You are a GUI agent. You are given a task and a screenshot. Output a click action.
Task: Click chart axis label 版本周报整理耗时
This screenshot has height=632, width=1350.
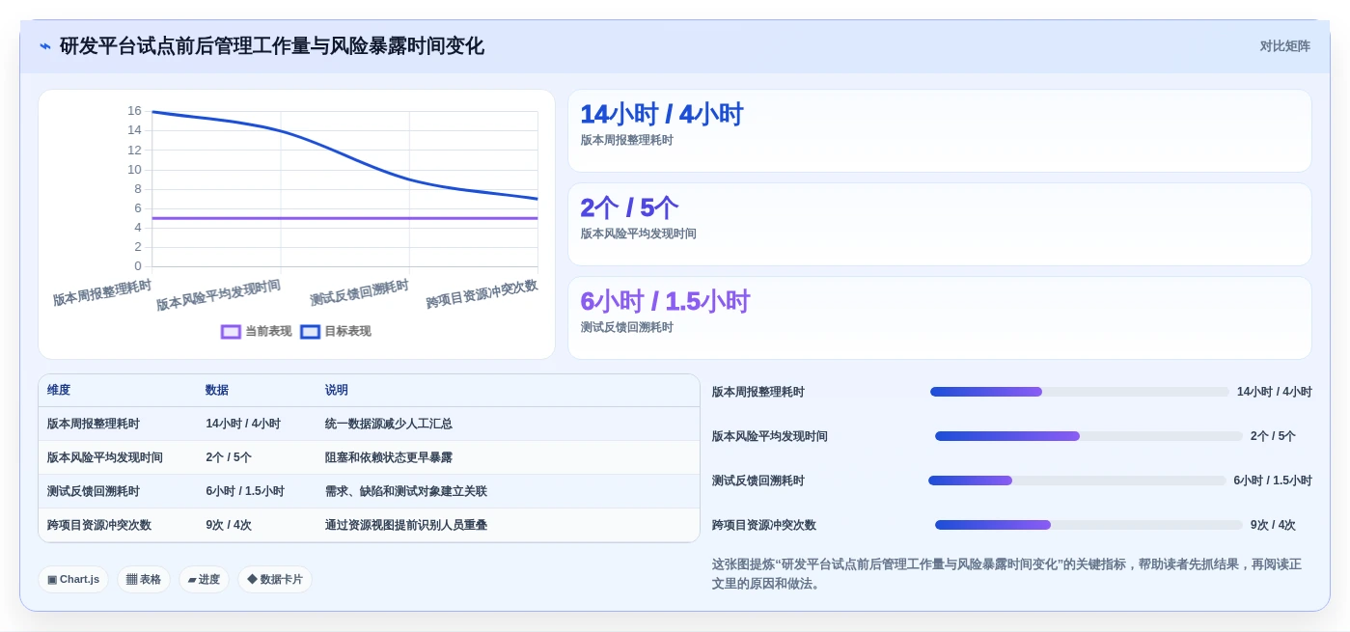[102, 292]
